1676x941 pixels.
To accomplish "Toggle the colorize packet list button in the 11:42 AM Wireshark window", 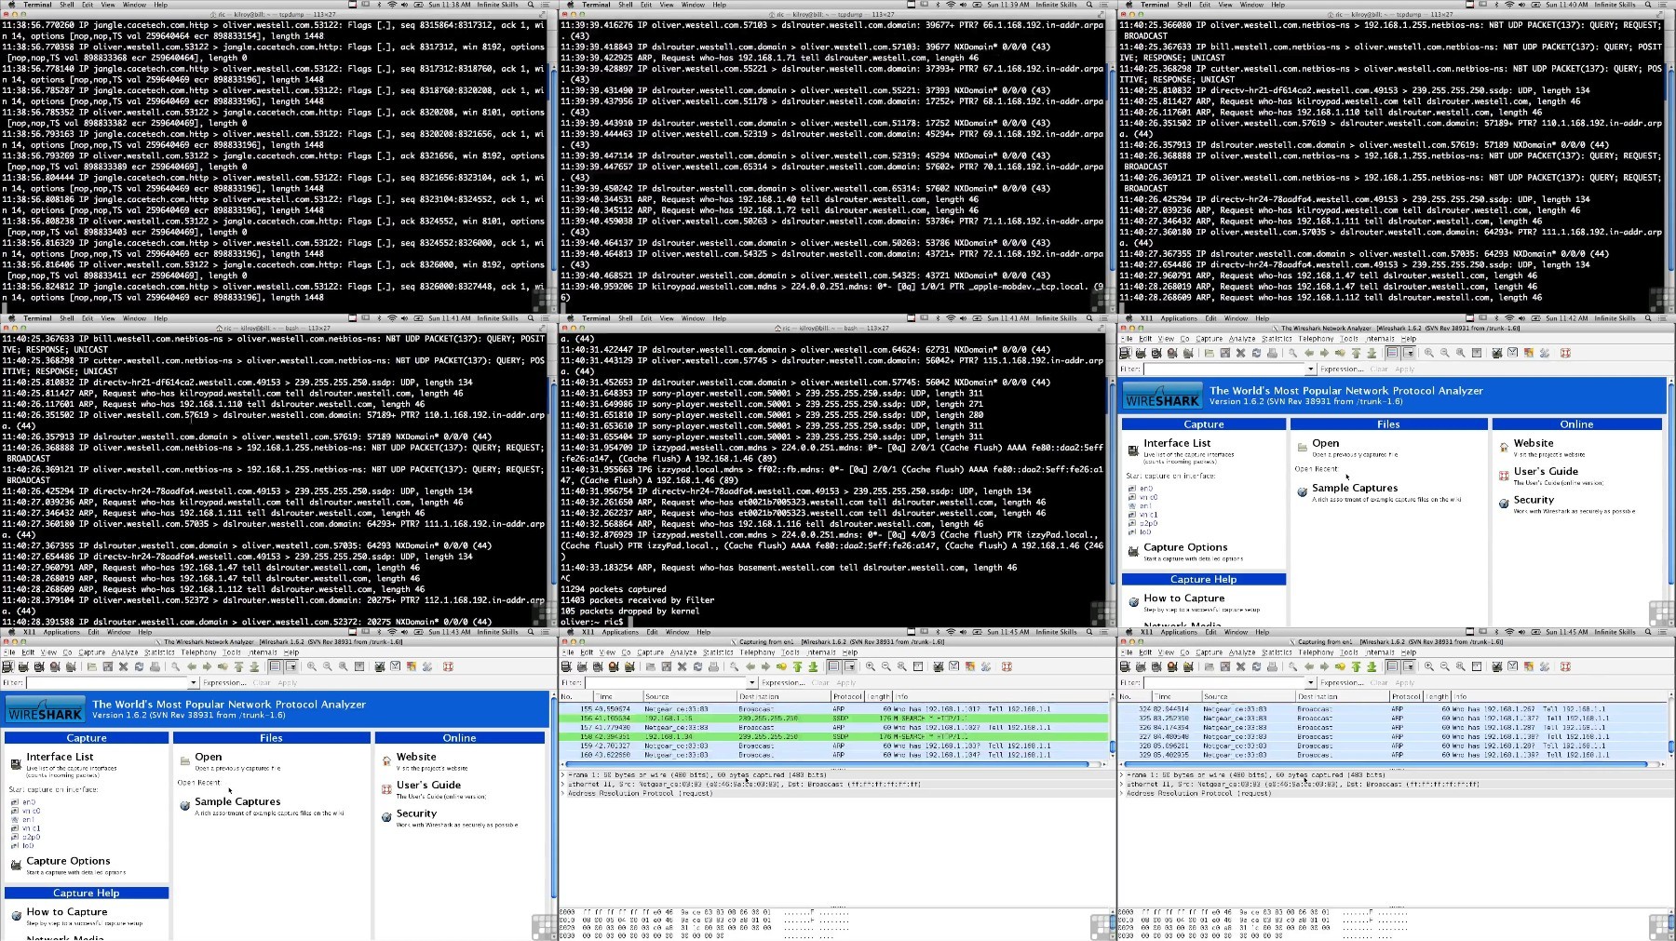I will click(1393, 353).
